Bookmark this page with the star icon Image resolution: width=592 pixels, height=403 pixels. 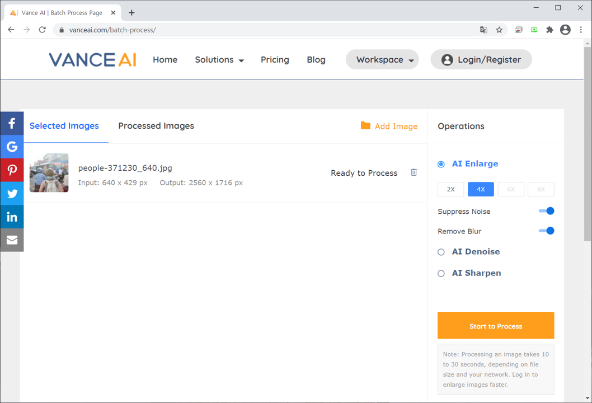tap(499, 30)
